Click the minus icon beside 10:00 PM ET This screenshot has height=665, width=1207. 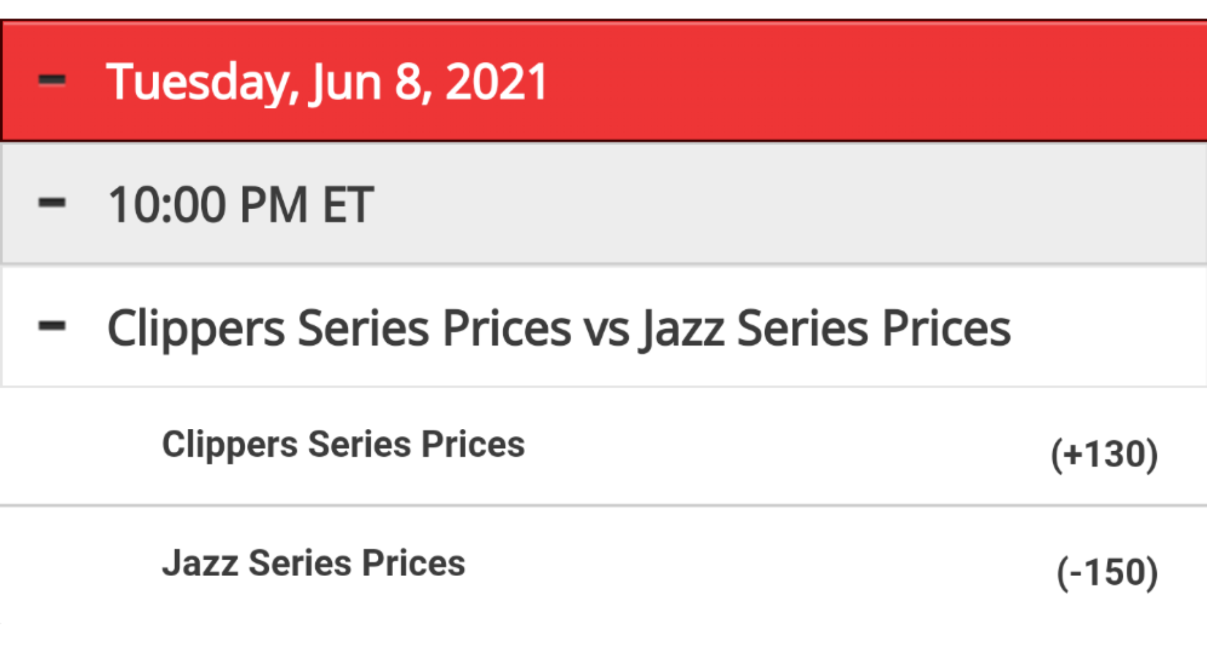52,203
